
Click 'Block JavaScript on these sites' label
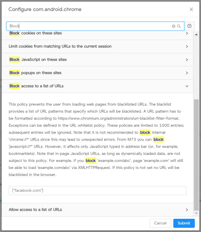pos(38,59)
